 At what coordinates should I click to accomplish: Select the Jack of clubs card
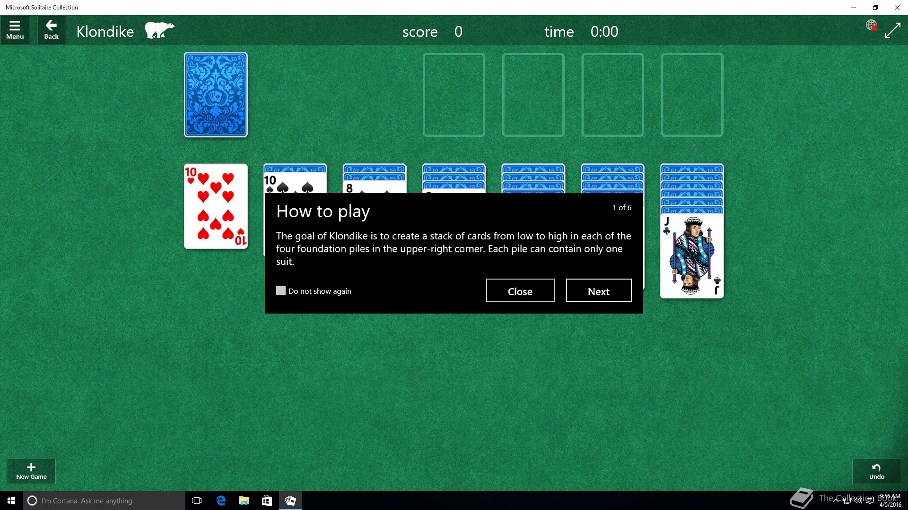(692, 255)
